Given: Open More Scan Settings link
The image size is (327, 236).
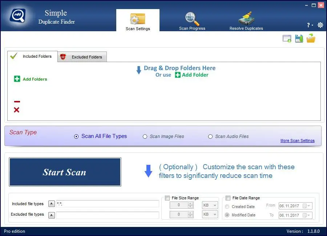Looking at the screenshot, I should [297, 141].
